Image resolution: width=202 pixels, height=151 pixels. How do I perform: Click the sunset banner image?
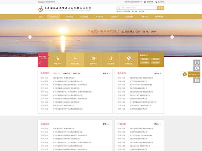pos(101,38)
